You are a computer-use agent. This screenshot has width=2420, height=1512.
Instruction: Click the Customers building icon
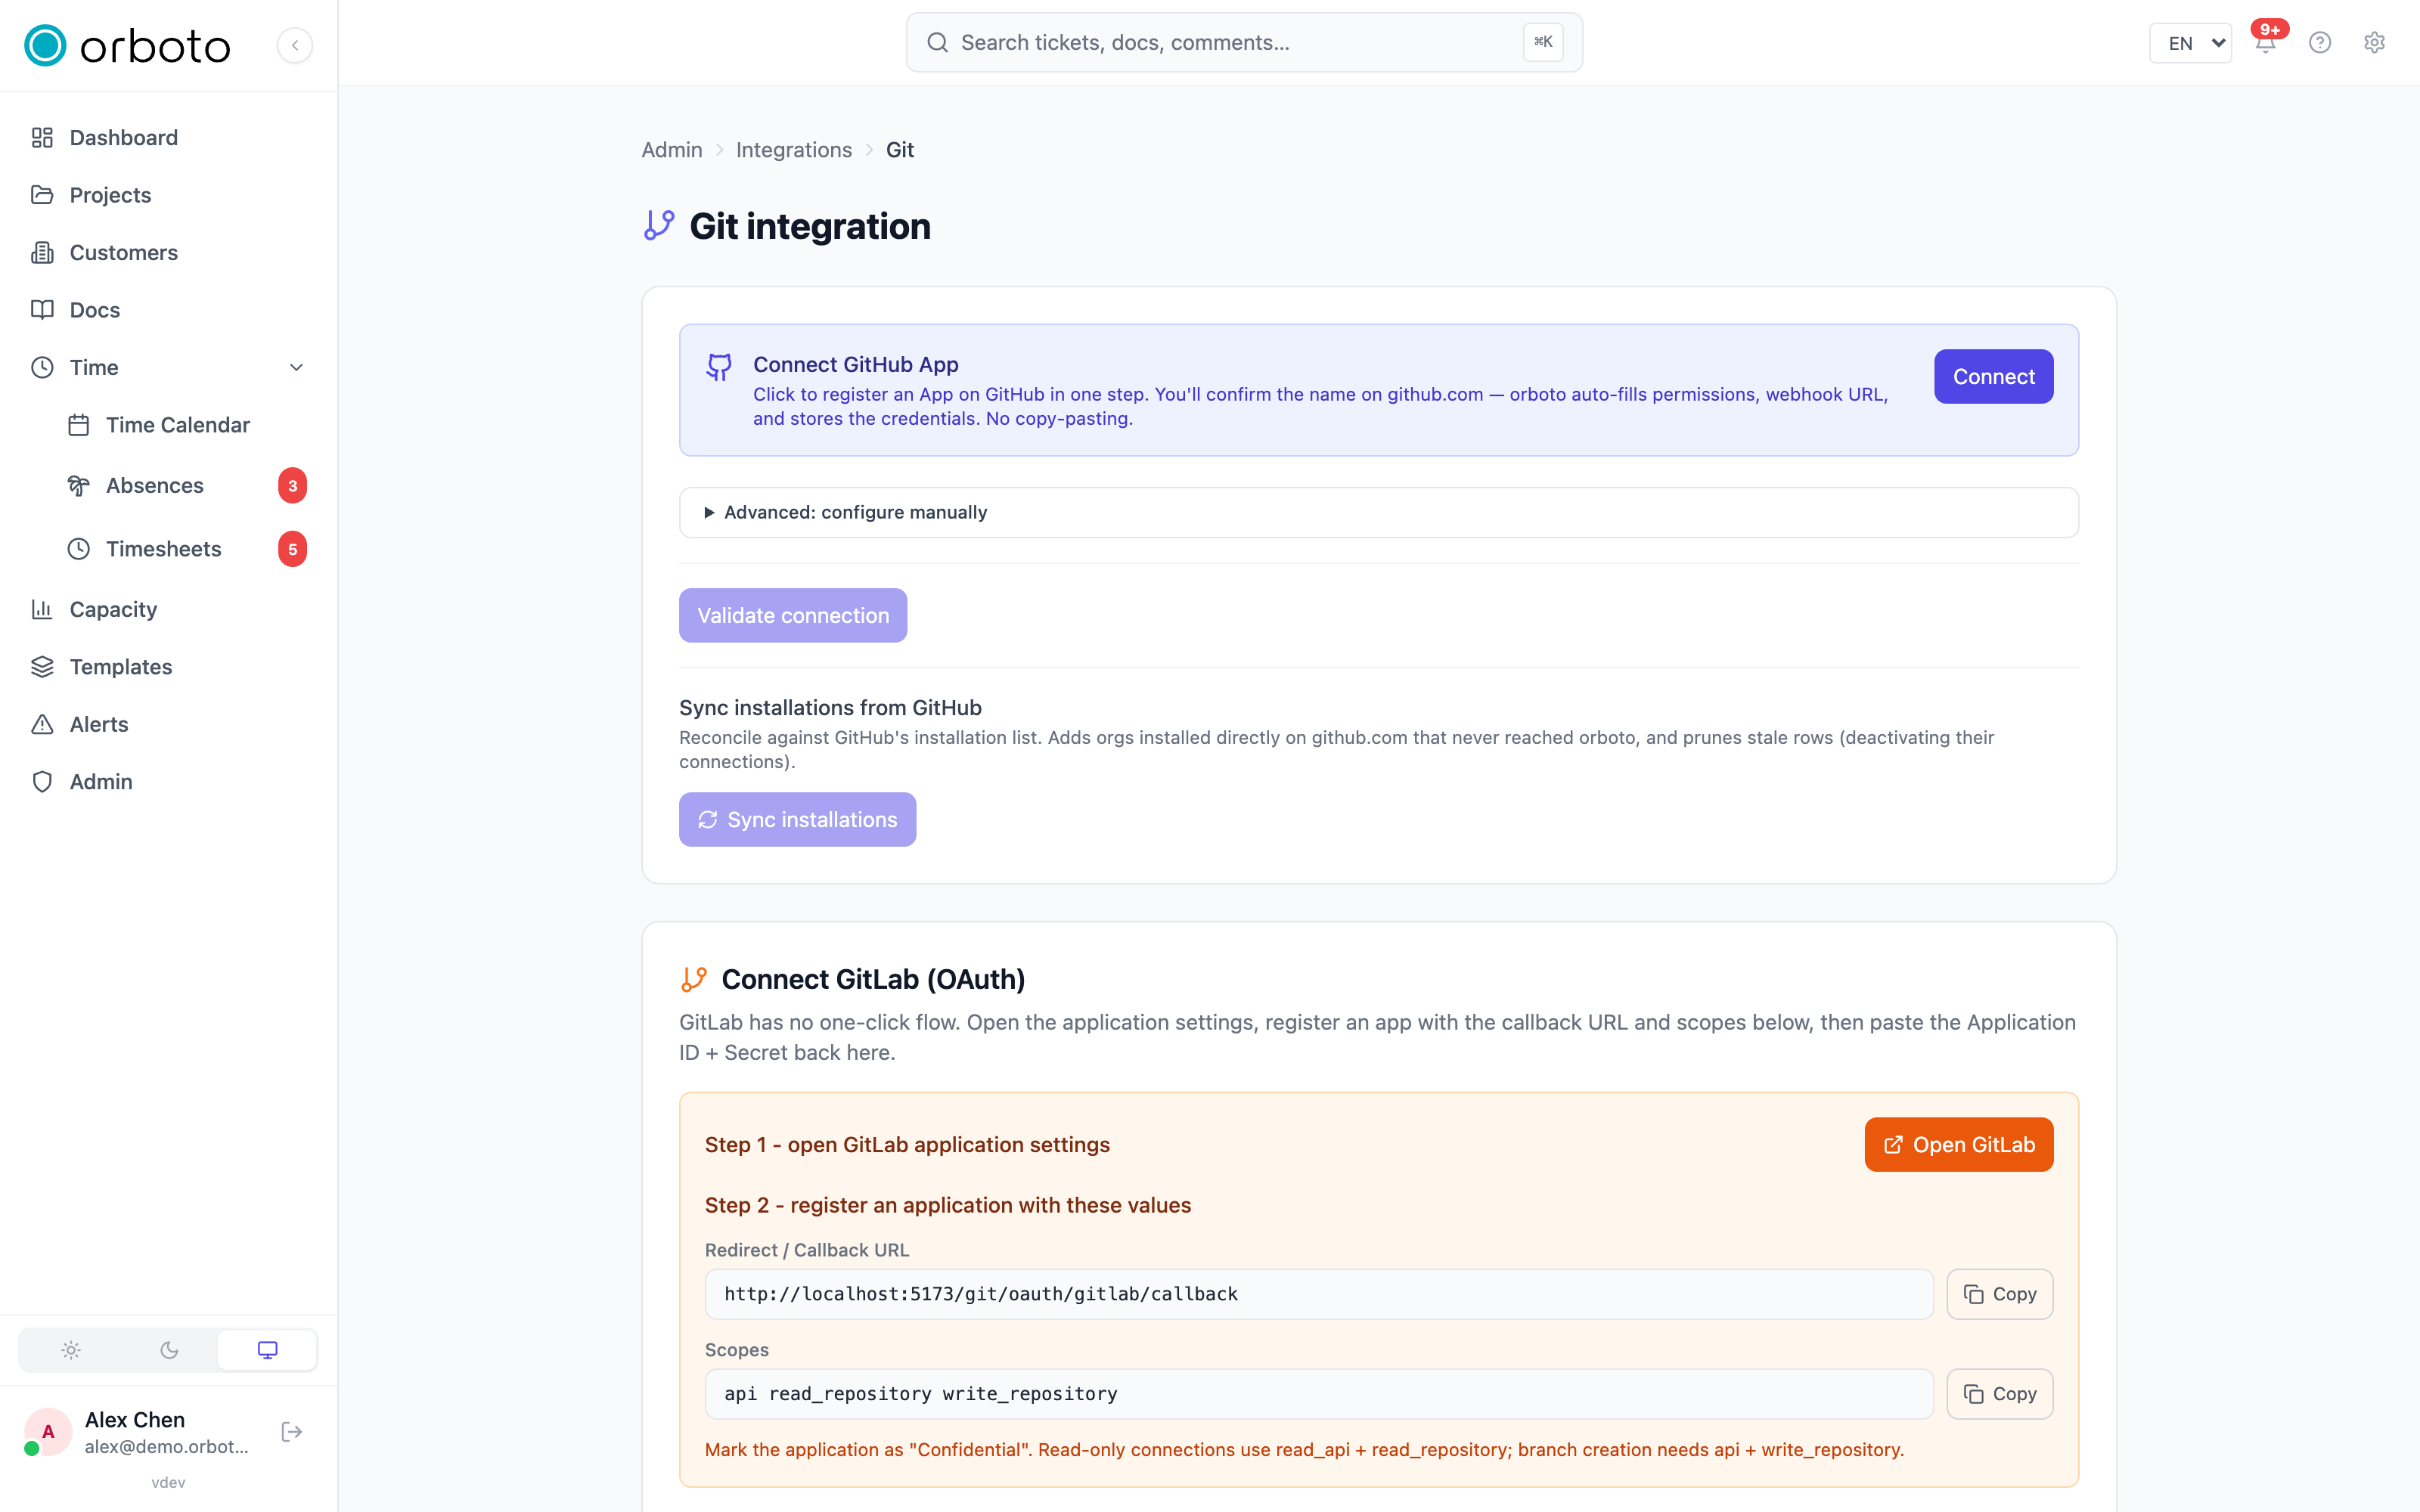(42, 253)
